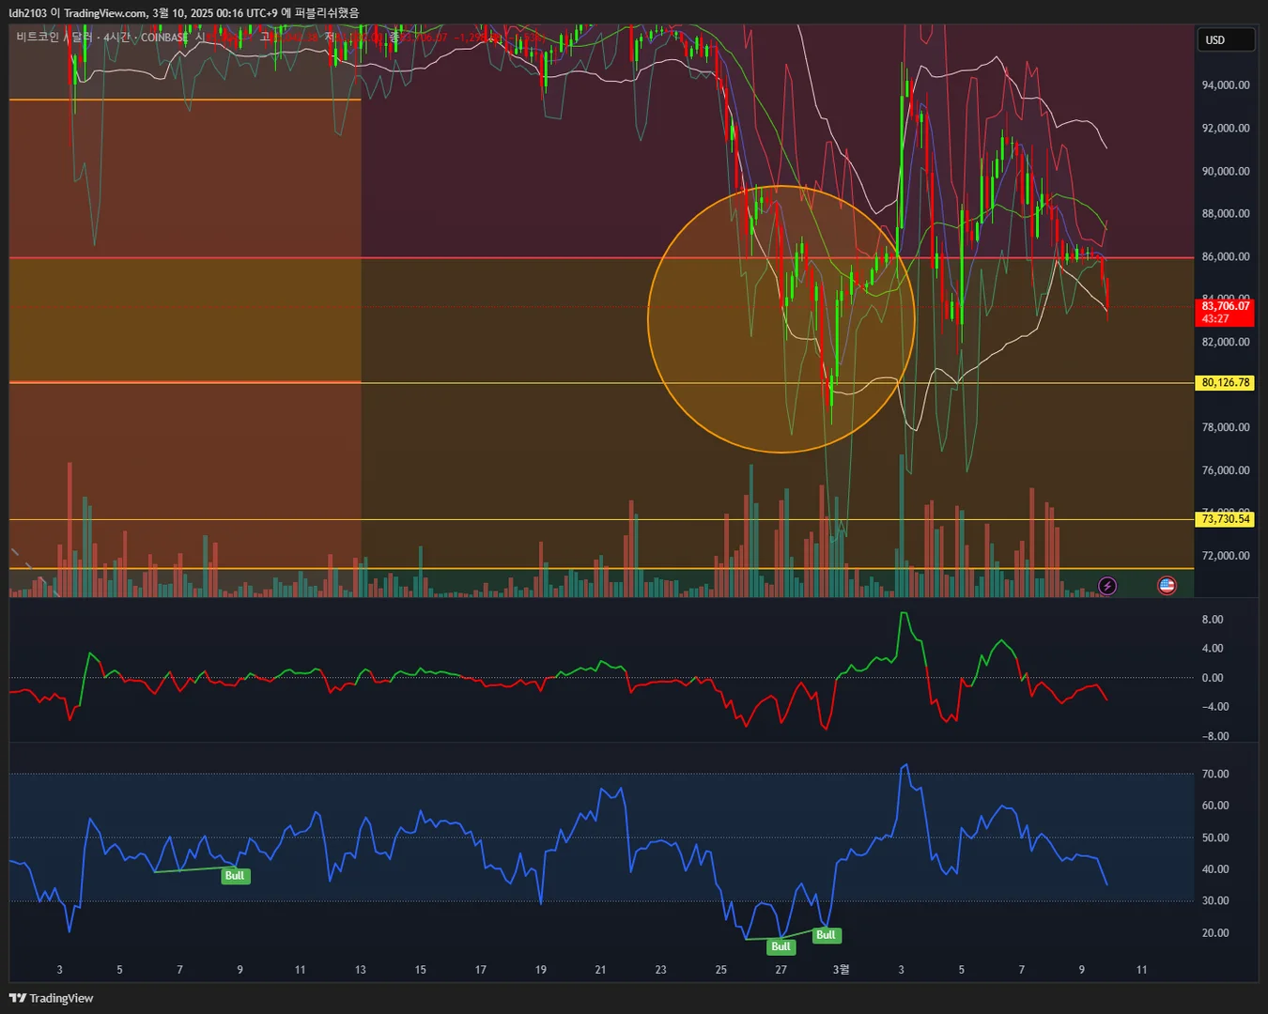Click the Bull label under date 27

click(781, 946)
